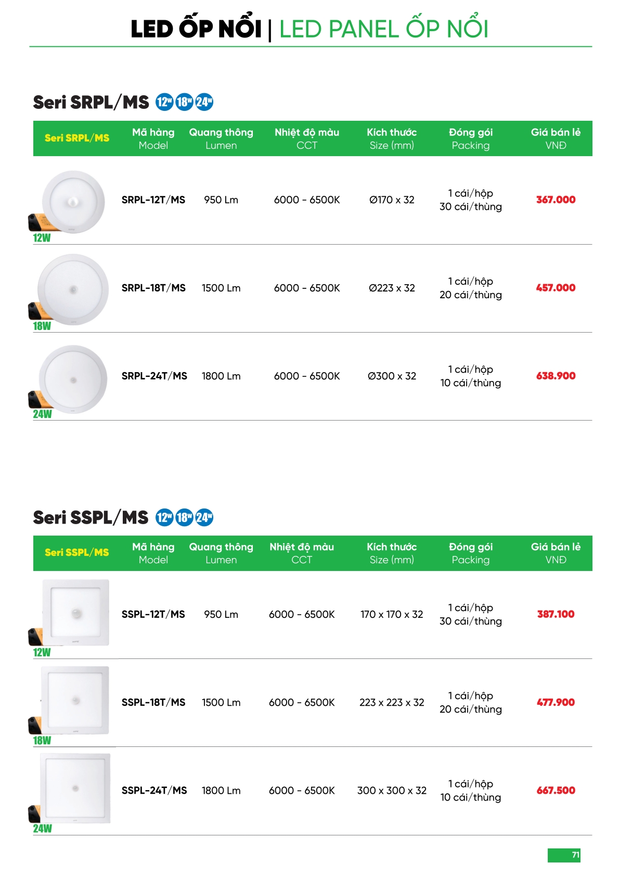Click the round SRPL 24W lamp image
Viewport: 619px width, 876px height.
click(73, 379)
